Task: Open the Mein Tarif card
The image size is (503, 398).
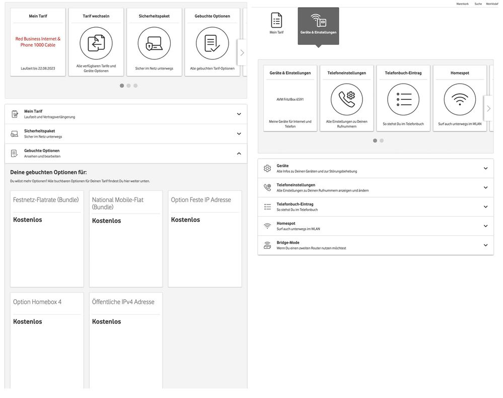Action: [38, 42]
